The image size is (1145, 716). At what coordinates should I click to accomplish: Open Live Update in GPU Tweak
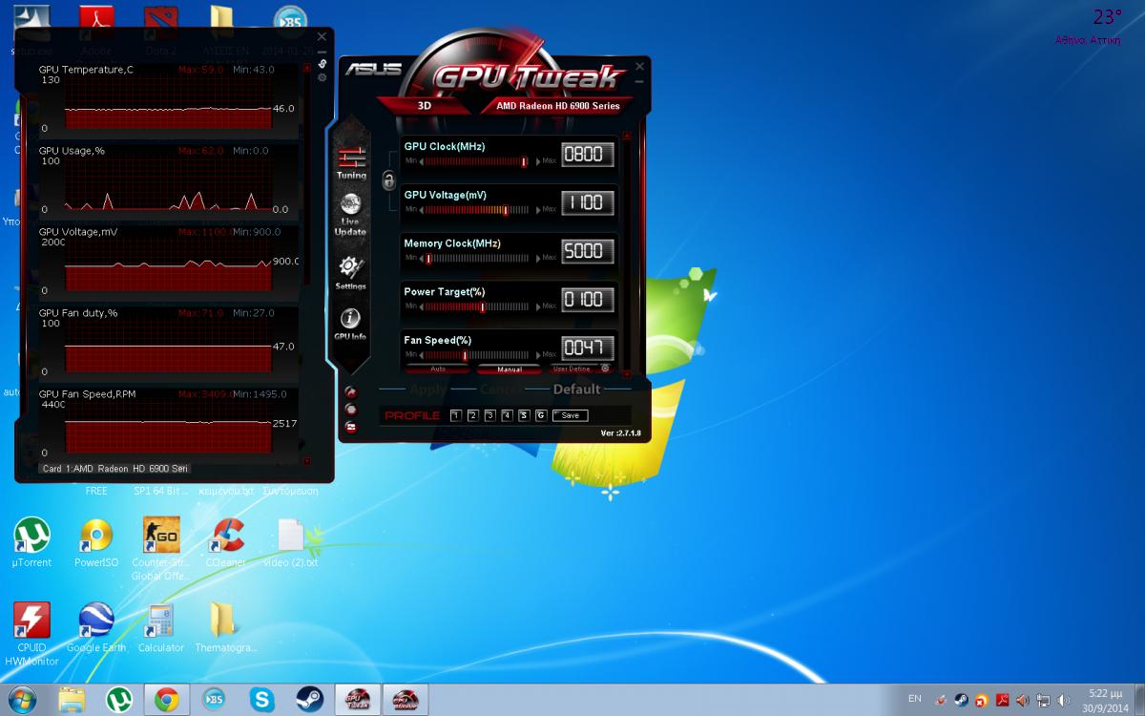350,215
